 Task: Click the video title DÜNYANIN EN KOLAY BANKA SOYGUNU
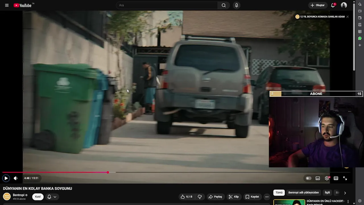tap(38, 188)
